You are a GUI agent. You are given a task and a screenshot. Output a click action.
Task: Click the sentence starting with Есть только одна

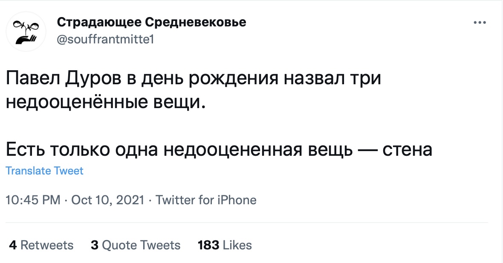(x=219, y=149)
